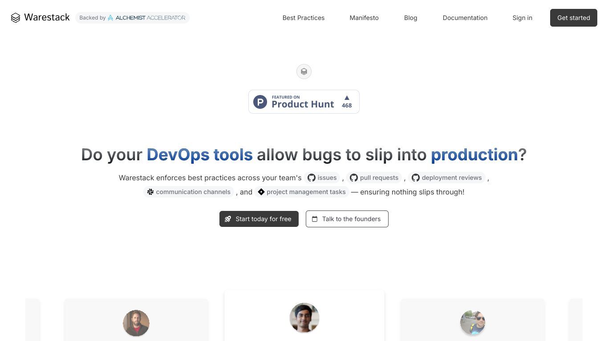
Task: Click the GitHub icon beside 'deployment reviews'
Action: click(x=416, y=178)
